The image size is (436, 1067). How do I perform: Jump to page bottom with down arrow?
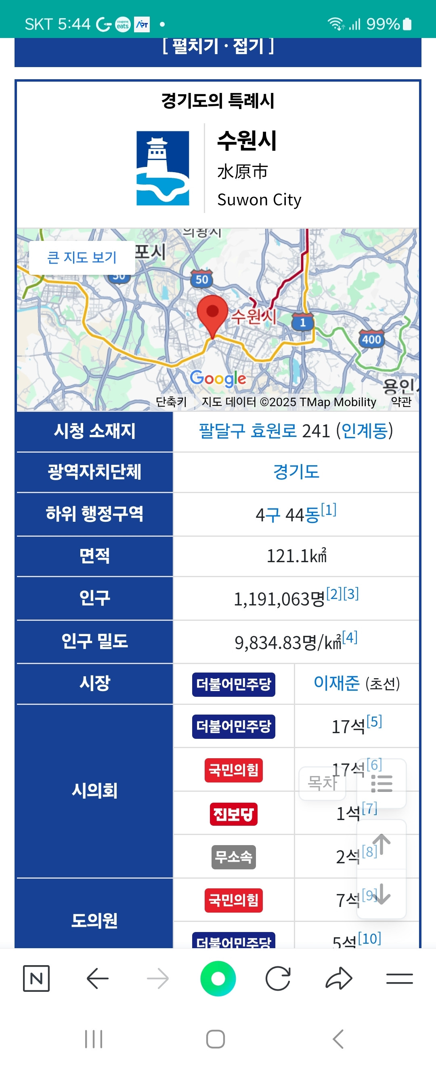coord(381,894)
